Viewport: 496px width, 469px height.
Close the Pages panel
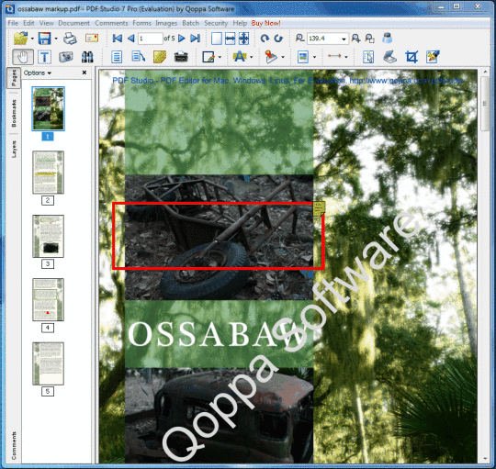85,73
